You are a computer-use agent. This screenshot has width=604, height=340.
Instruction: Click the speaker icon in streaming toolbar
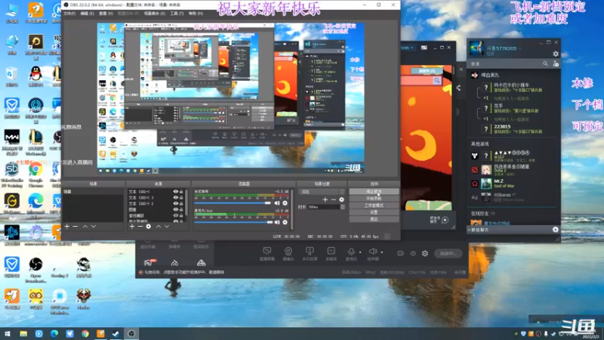click(372, 253)
